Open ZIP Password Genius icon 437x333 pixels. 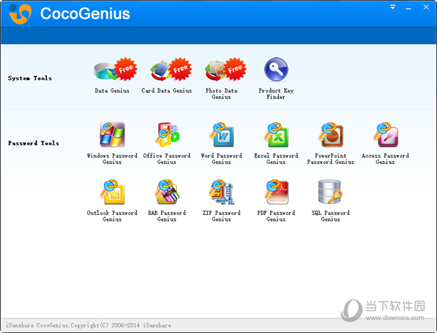click(x=221, y=192)
